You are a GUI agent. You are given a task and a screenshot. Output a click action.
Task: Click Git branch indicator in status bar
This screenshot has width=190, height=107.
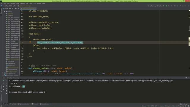click(x=168, y=106)
